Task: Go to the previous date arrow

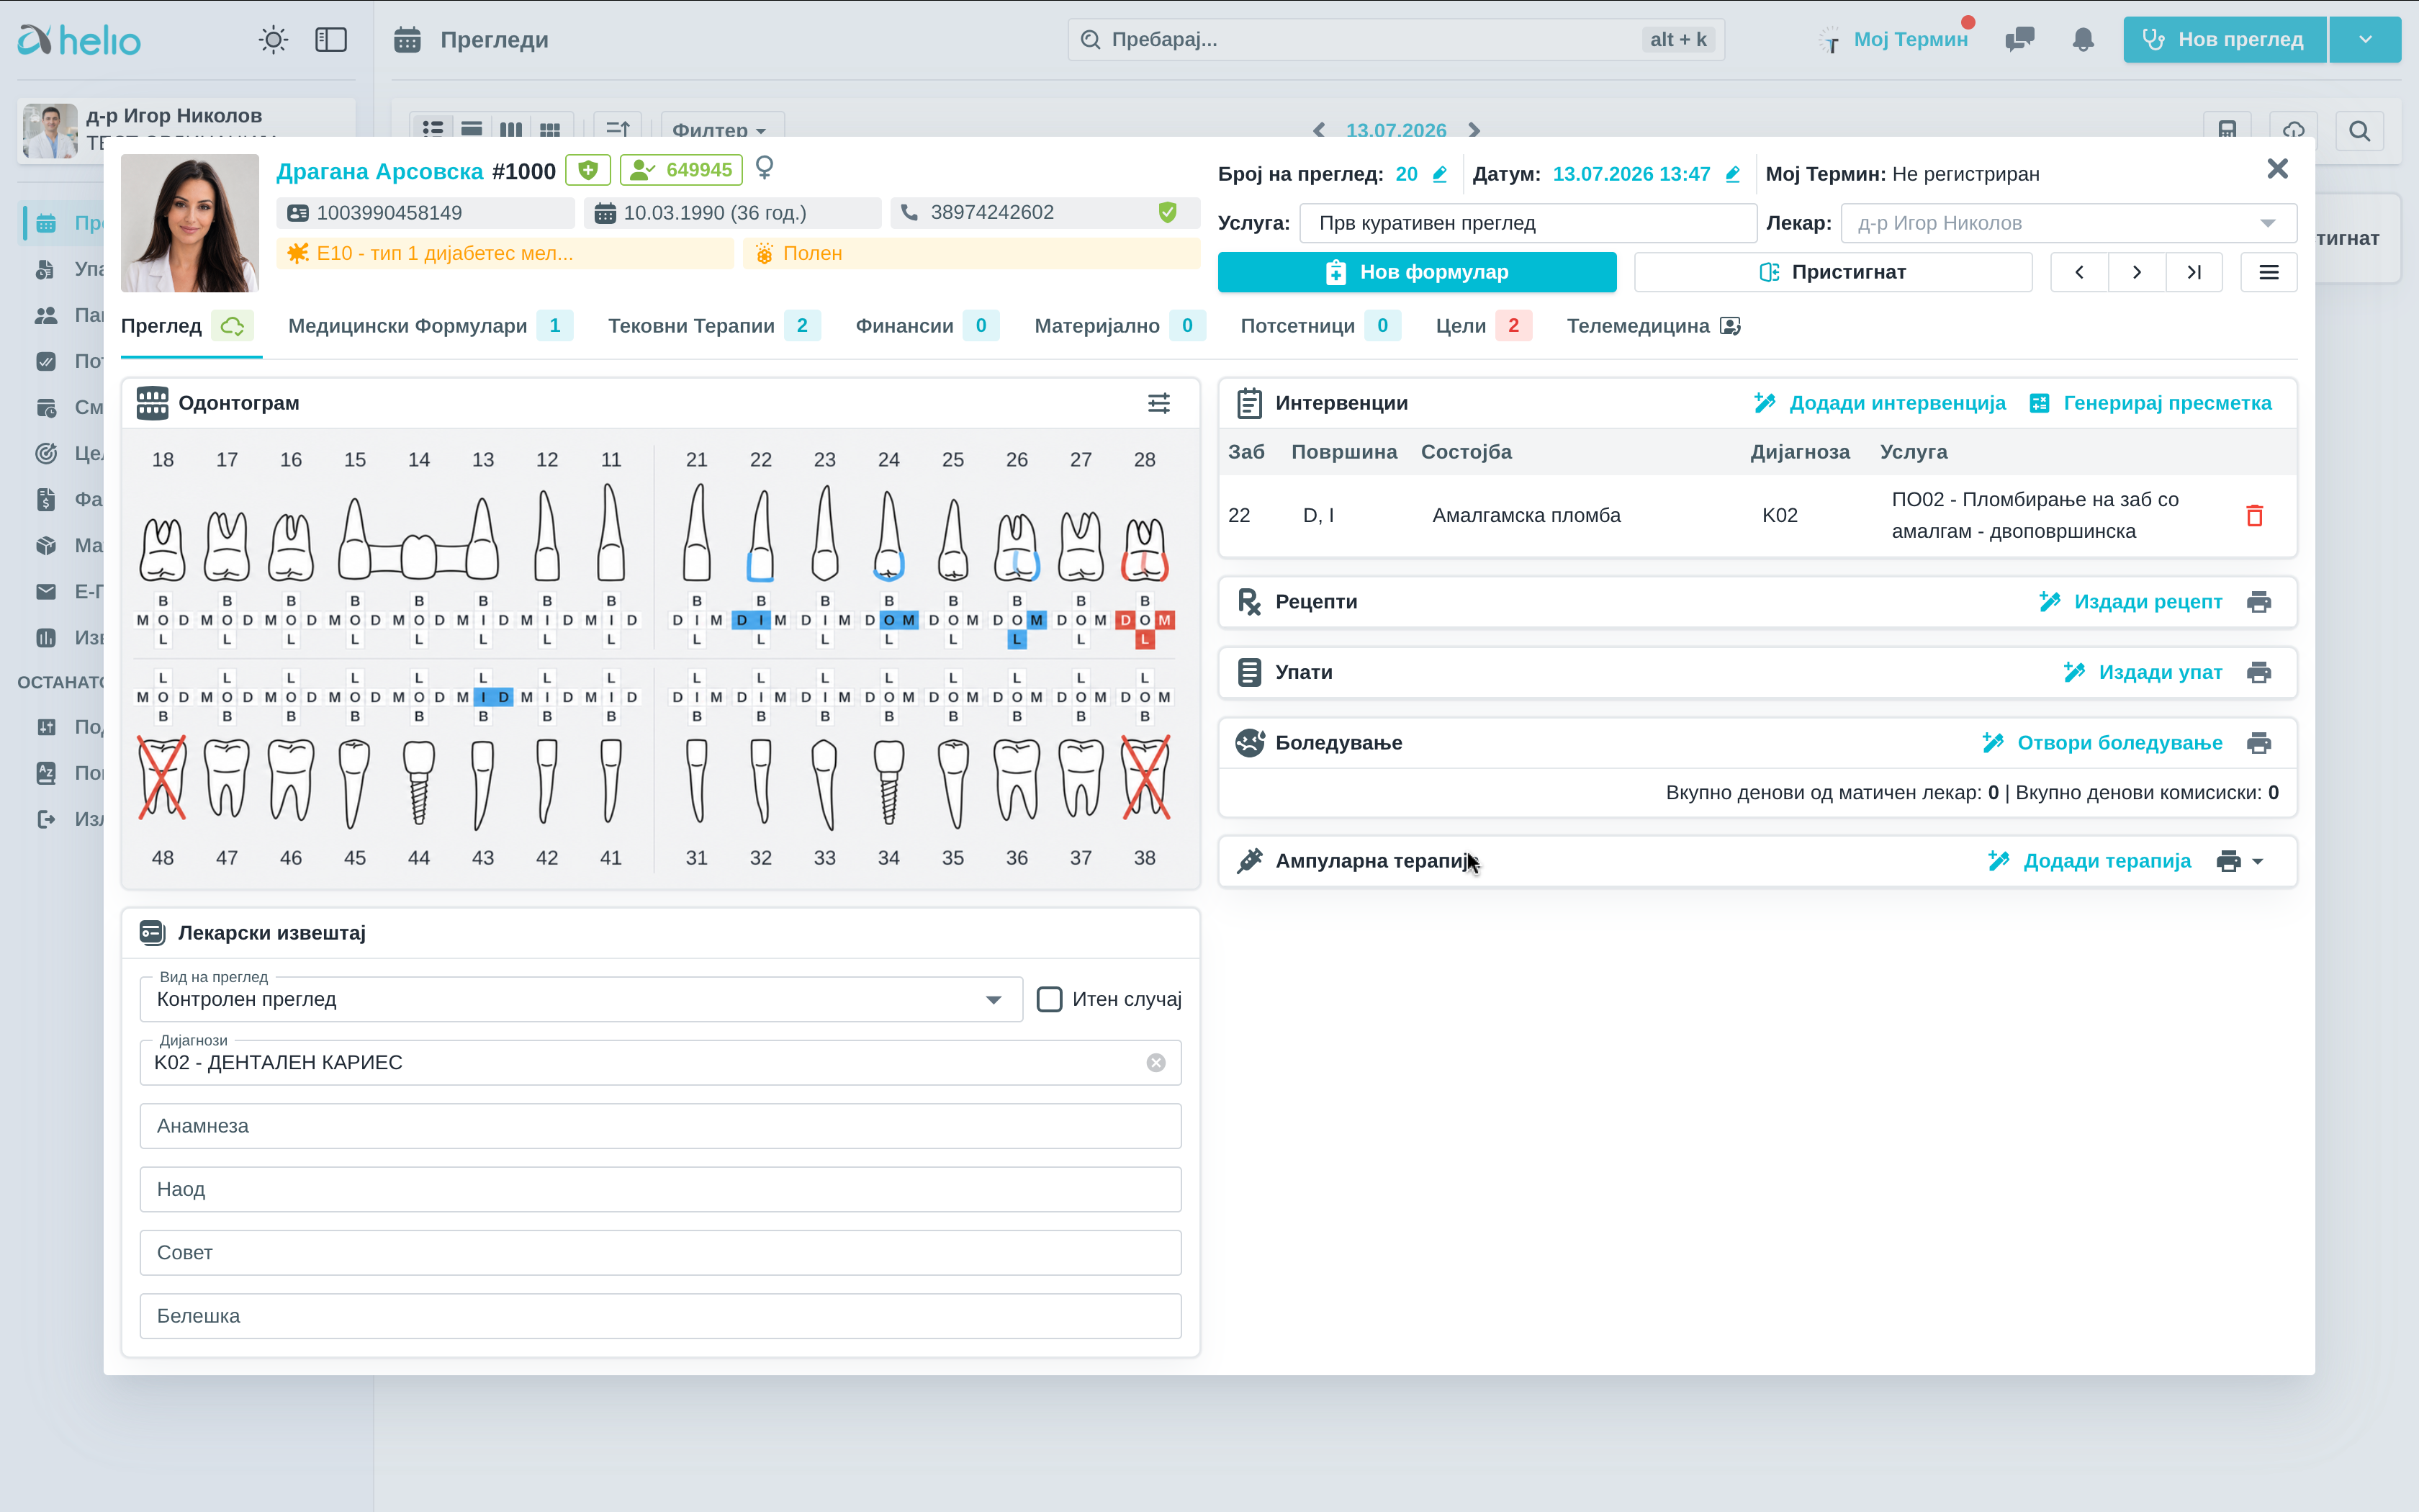Action: pyautogui.click(x=1320, y=130)
